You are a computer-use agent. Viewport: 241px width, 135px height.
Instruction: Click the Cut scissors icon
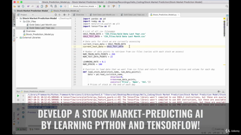pyautogui.click(x=38, y=6)
